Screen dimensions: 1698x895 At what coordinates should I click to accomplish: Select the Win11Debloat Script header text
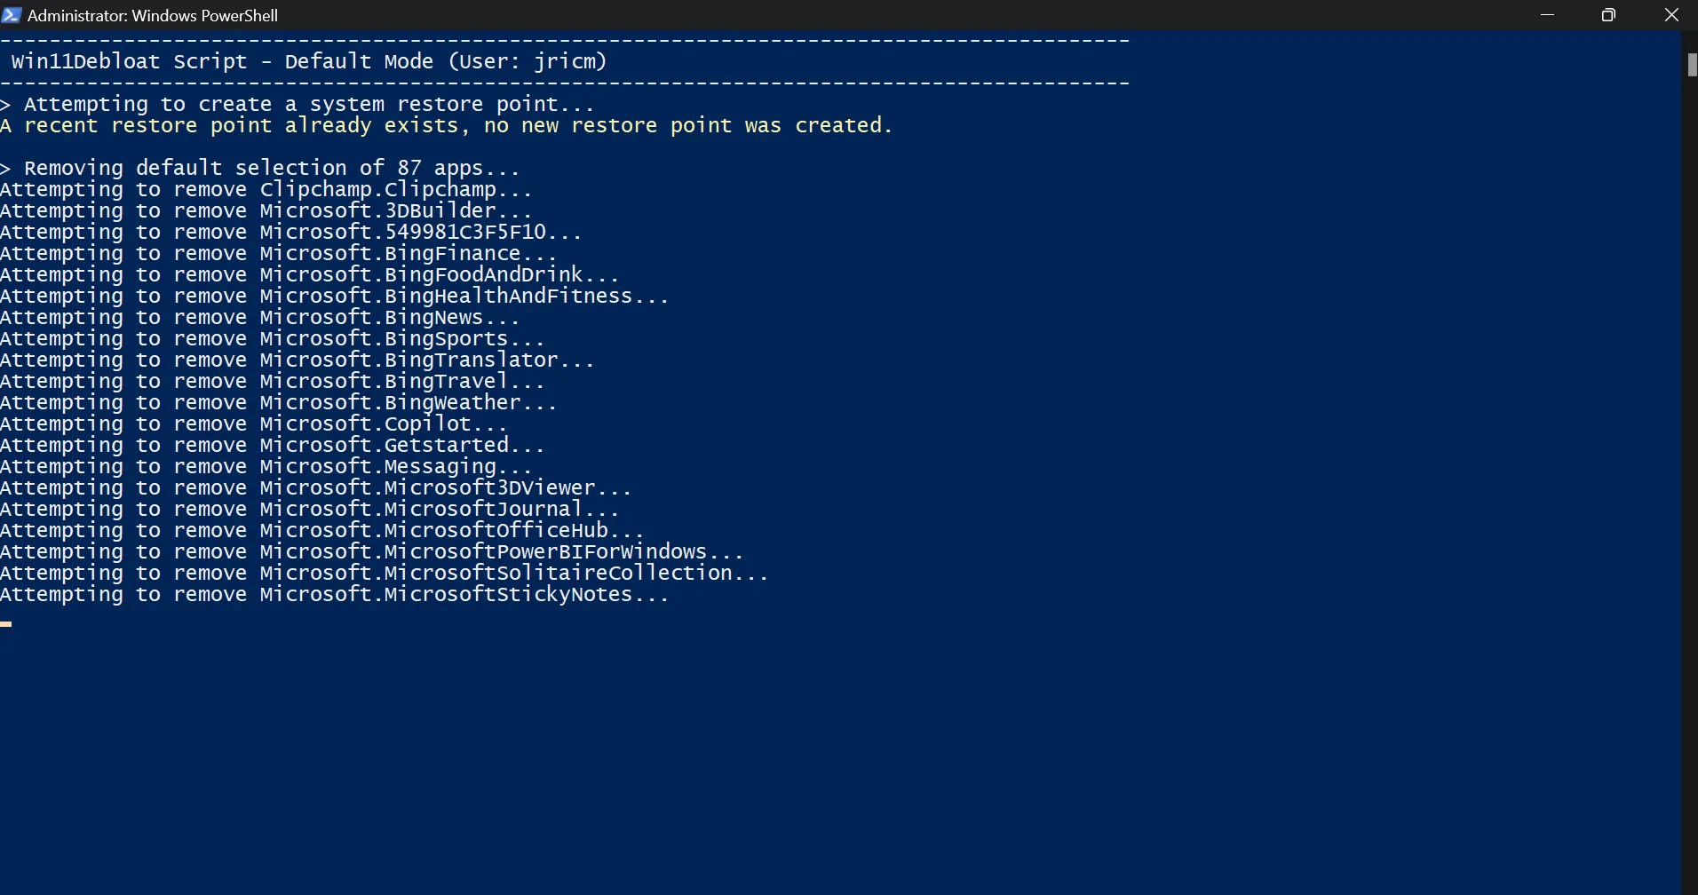[308, 61]
